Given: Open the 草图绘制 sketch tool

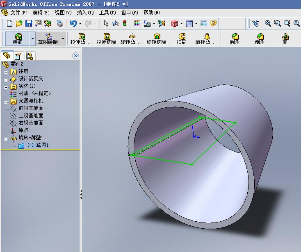Looking at the screenshot, I should coord(48,39).
